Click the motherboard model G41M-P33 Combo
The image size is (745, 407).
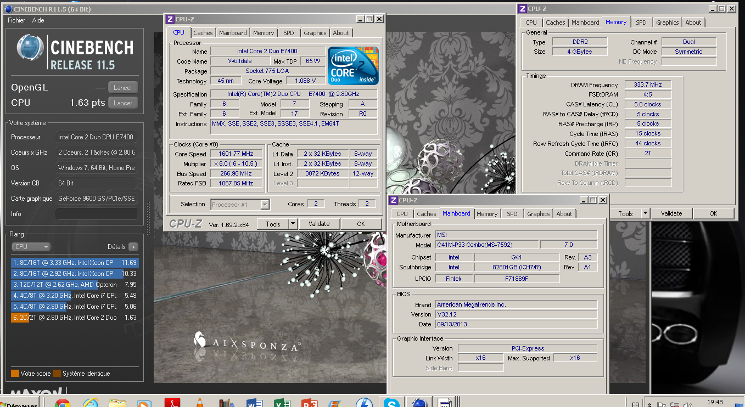[486, 245]
